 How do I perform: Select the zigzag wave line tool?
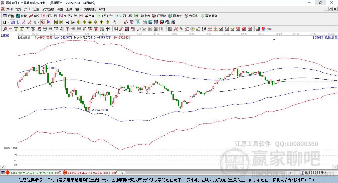(144, 29)
